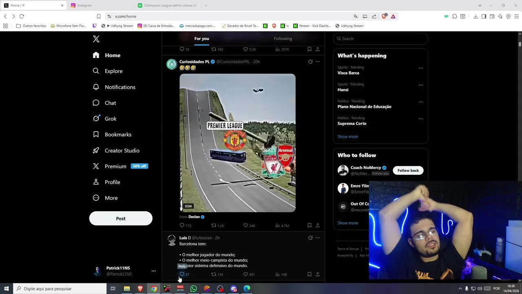522x294 pixels.
Task: Open Premium 50% off in sidebar
Action: click(120, 166)
